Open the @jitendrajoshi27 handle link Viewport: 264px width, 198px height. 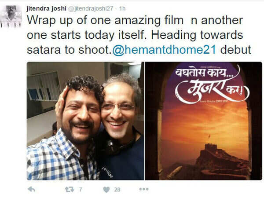(x=90, y=8)
